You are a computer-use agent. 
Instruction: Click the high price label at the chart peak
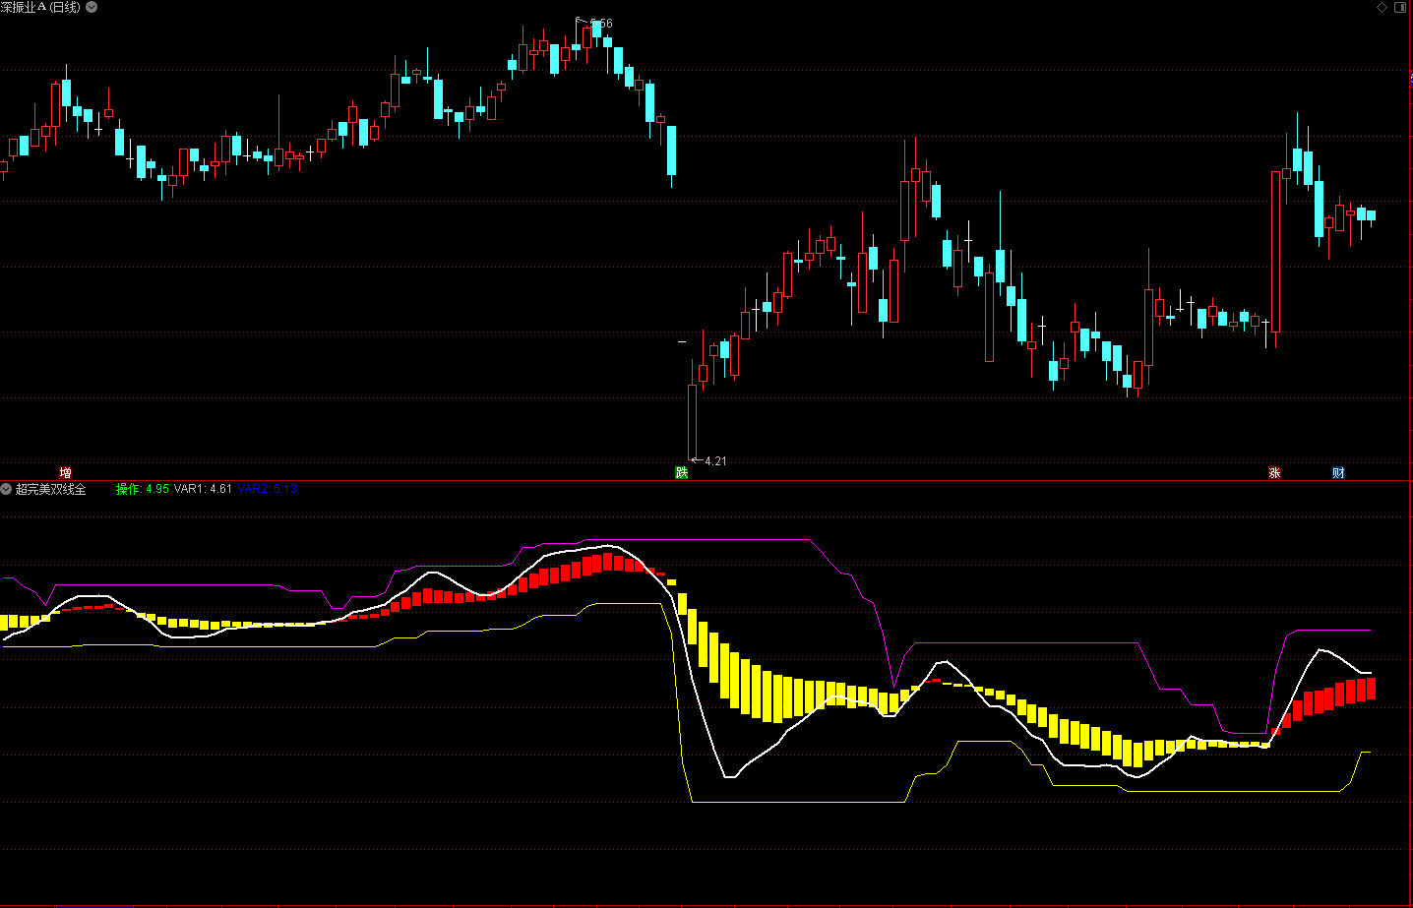[x=601, y=24]
